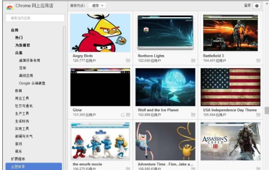The width and height of the screenshot is (269, 170).
Task: Click the 登录 sign-in link
Action: (x=248, y=6)
